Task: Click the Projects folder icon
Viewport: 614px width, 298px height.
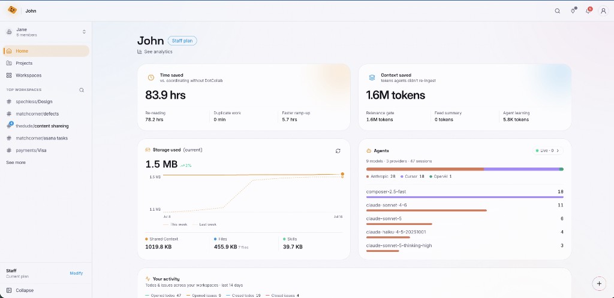Action: click(x=9, y=63)
